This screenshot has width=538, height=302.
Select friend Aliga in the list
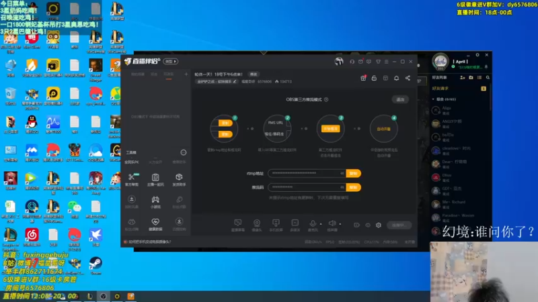459,110
